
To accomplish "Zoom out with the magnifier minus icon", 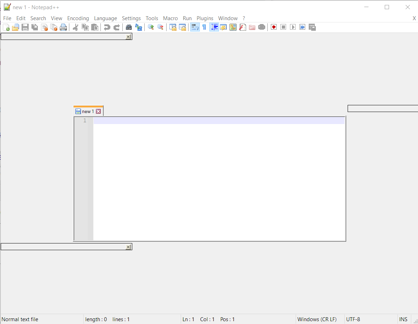I will tap(160, 27).
